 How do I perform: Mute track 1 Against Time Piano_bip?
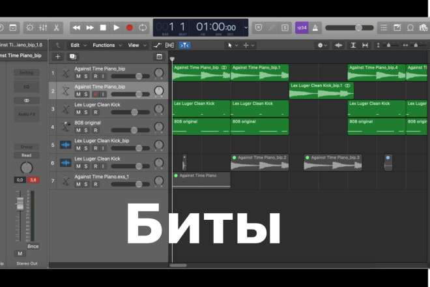coord(78,76)
